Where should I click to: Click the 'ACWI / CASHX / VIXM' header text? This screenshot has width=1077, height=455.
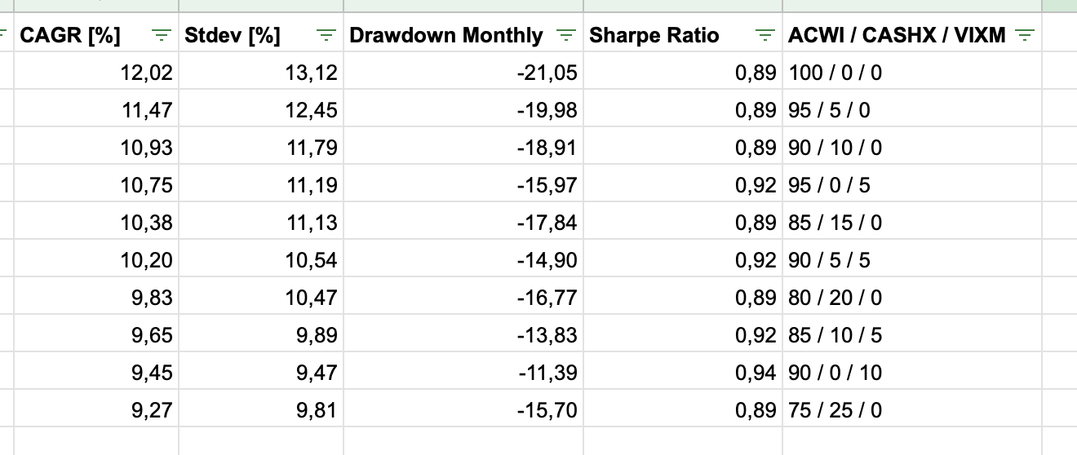tap(897, 35)
